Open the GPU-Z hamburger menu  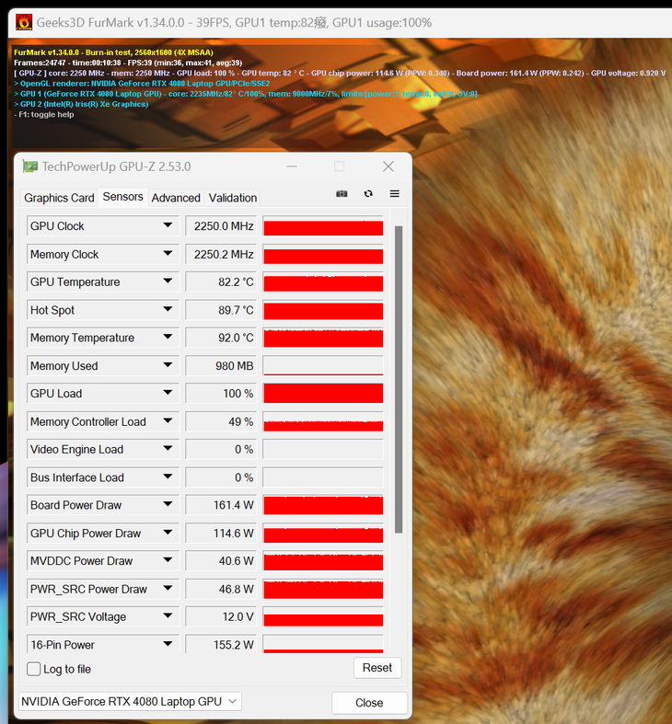[394, 193]
